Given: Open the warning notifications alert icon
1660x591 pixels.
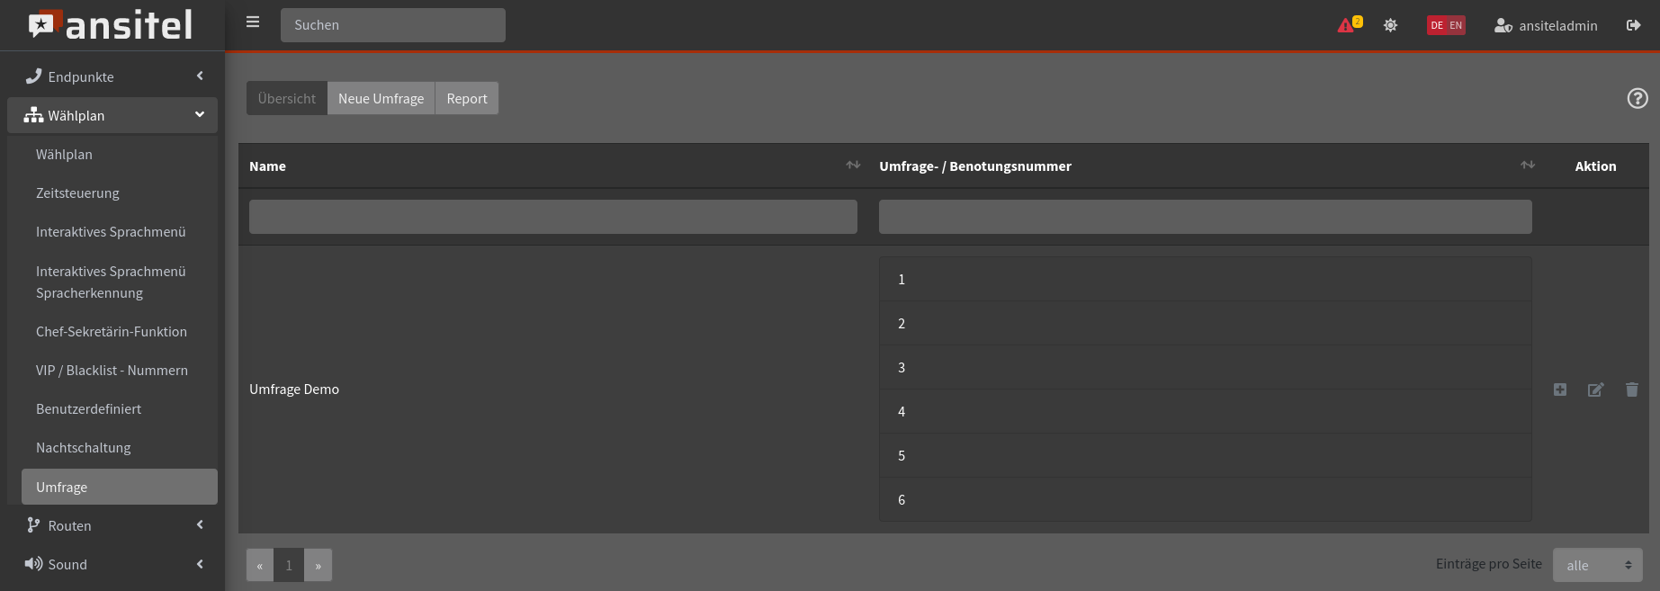Looking at the screenshot, I should [1348, 25].
